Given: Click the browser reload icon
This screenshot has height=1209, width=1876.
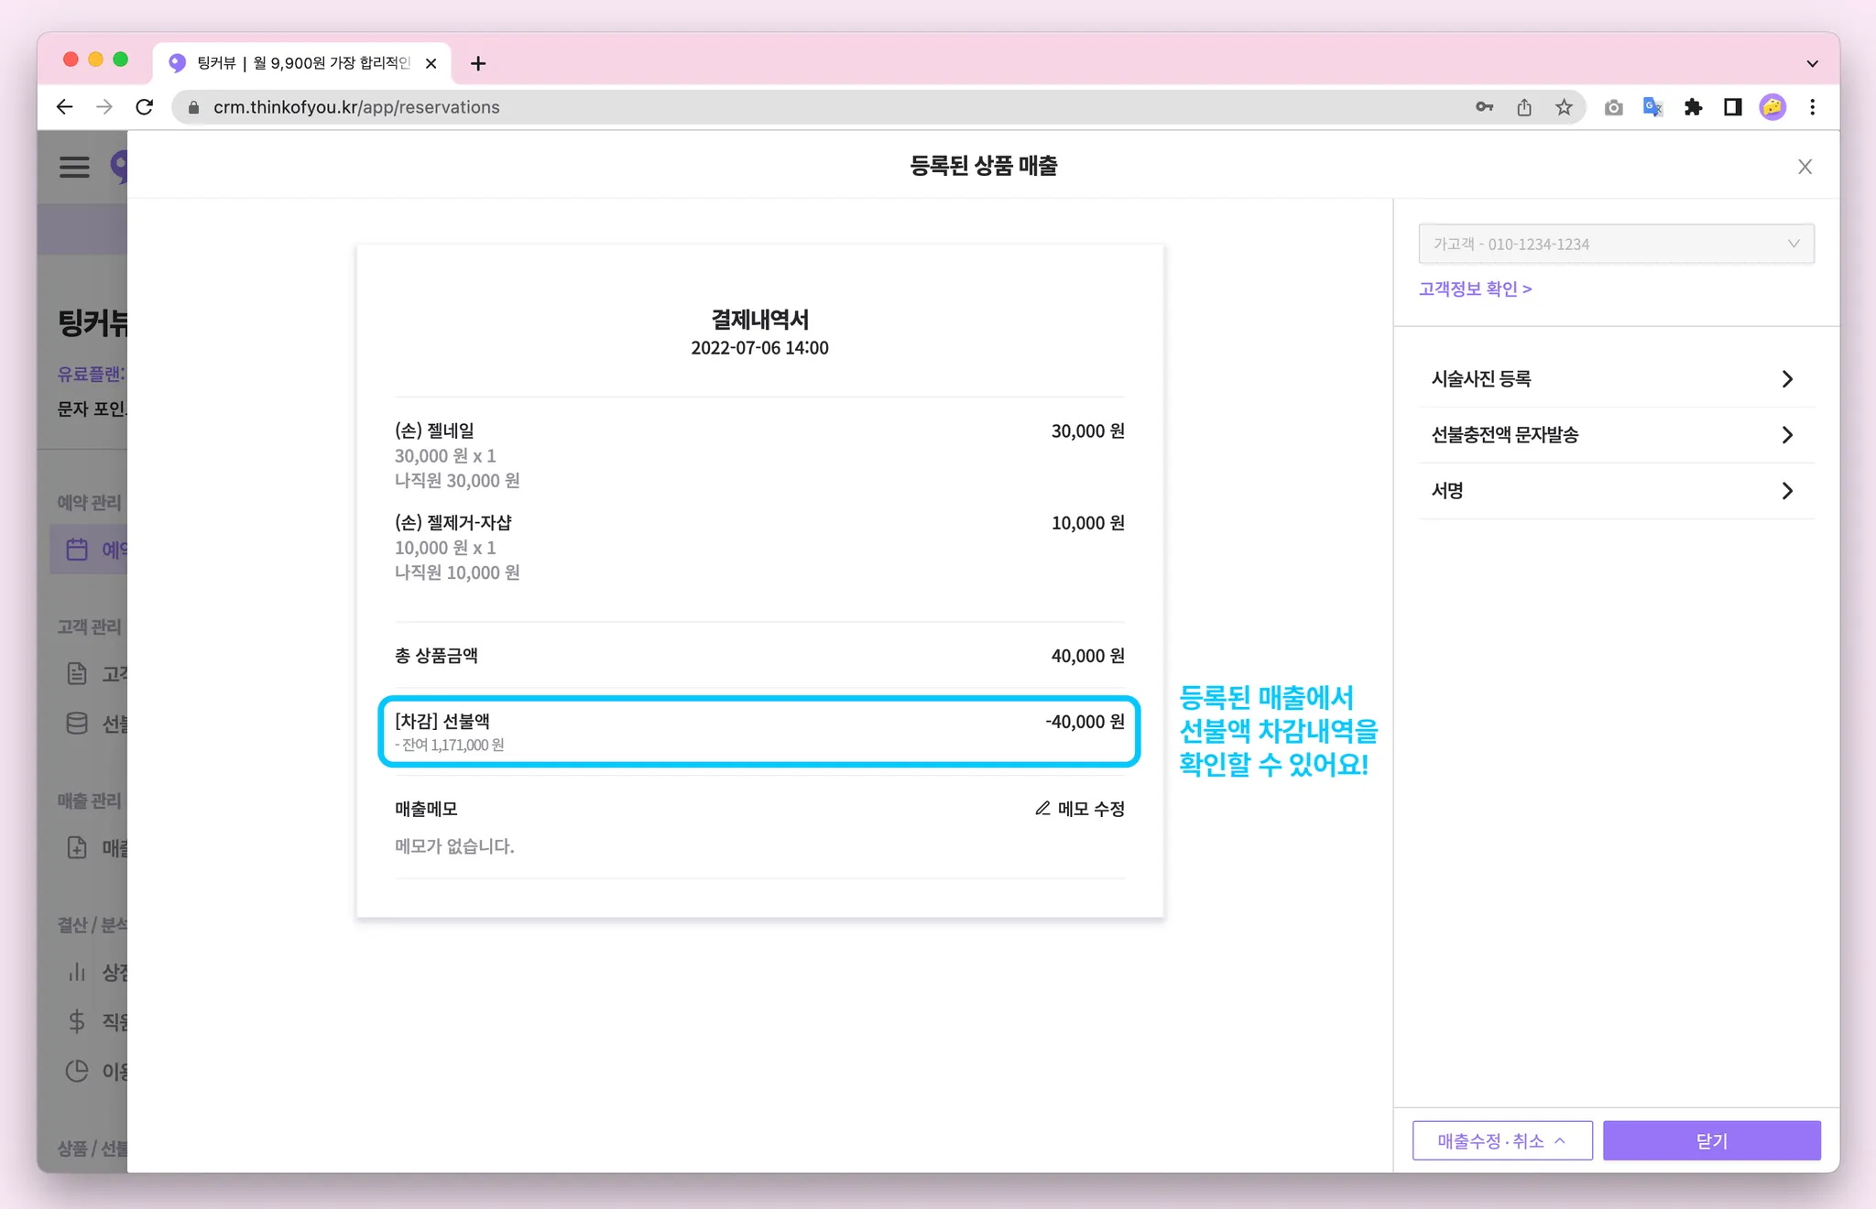Looking at the screenshot, I should 145,107.
